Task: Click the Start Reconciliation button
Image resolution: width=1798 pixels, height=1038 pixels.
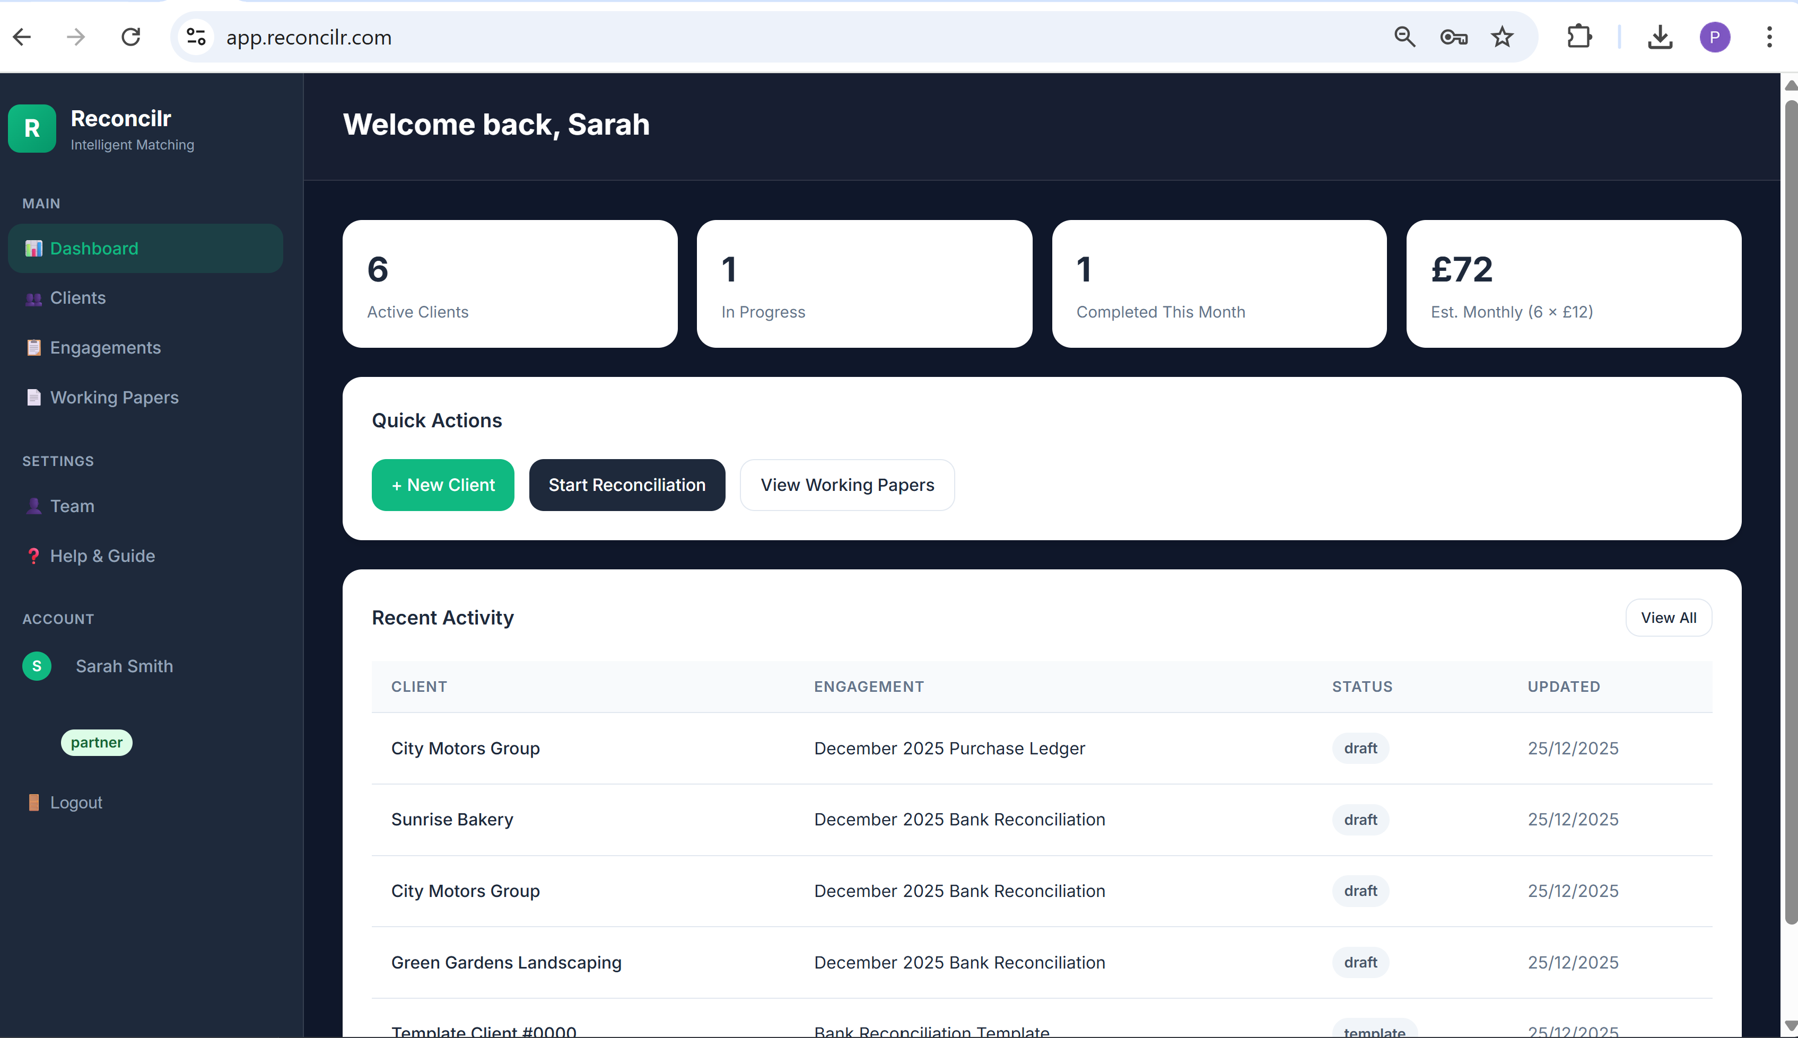Action: tap(626, 485)
